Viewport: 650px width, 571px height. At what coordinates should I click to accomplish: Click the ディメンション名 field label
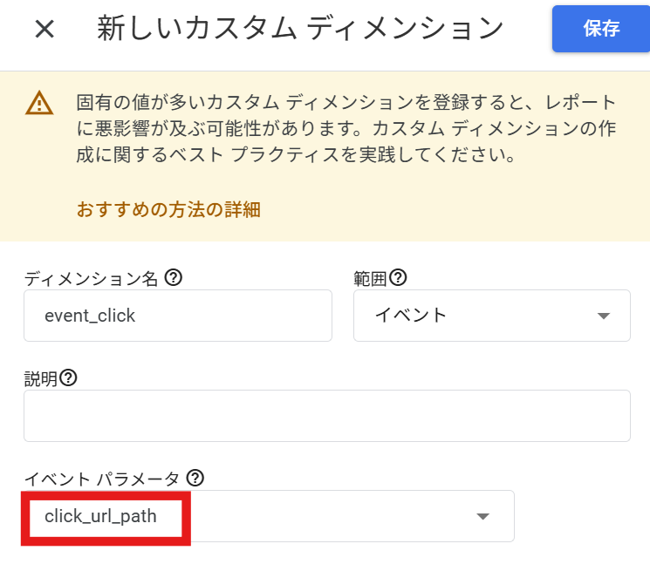(x=91, y=279)
